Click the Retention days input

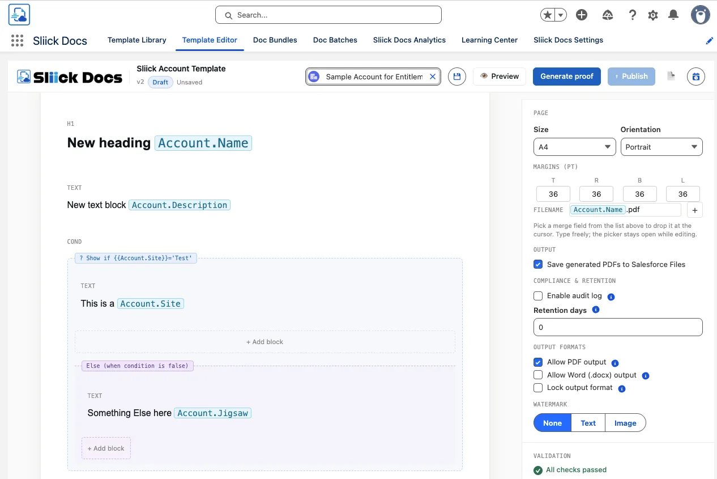[618, 327]
